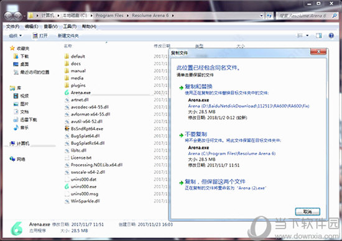The width and height of the screenshot is (342, 241).
Task: Open the help question mark icon
Action: click(x=331, y=35)
